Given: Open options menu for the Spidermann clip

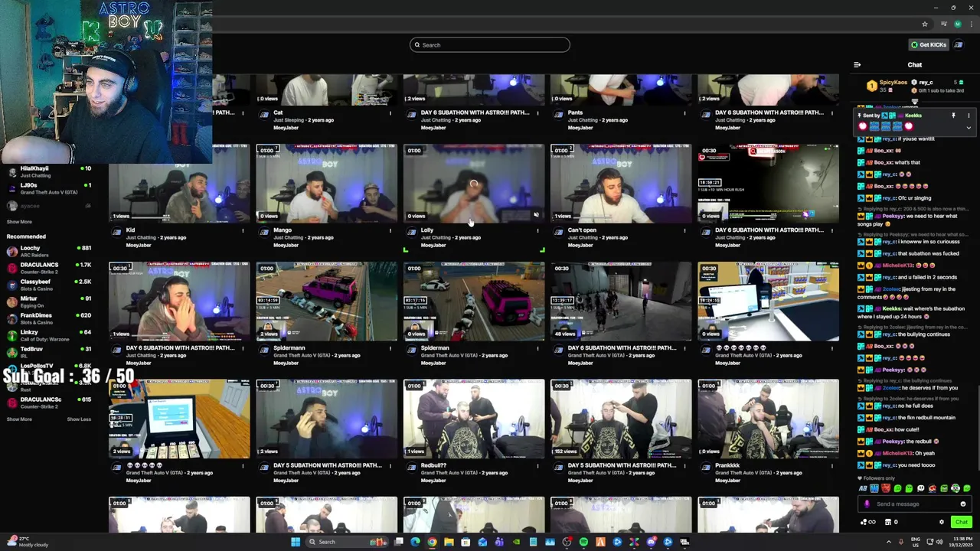Looking at the screenshot, I should coord(390,348).
